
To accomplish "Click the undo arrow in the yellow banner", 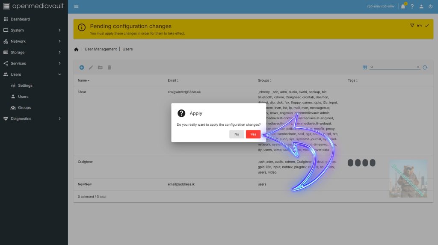I will pos(420,26).
